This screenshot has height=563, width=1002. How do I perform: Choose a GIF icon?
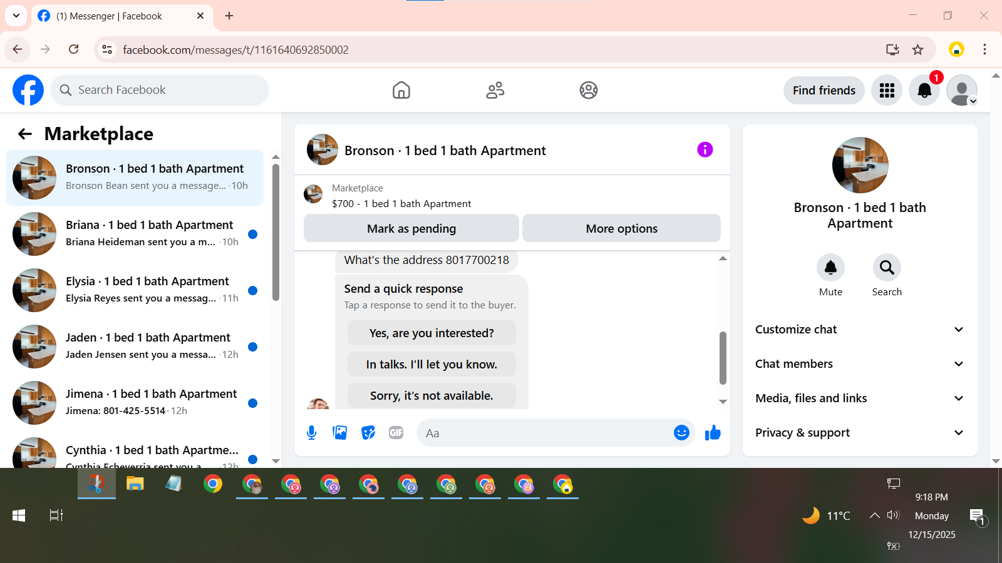[396, 433]
